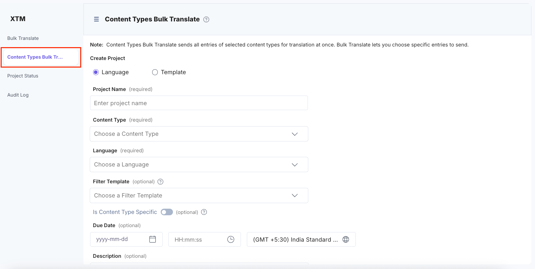
Task: Click the globe timezone icon
Action: (346, 239)
